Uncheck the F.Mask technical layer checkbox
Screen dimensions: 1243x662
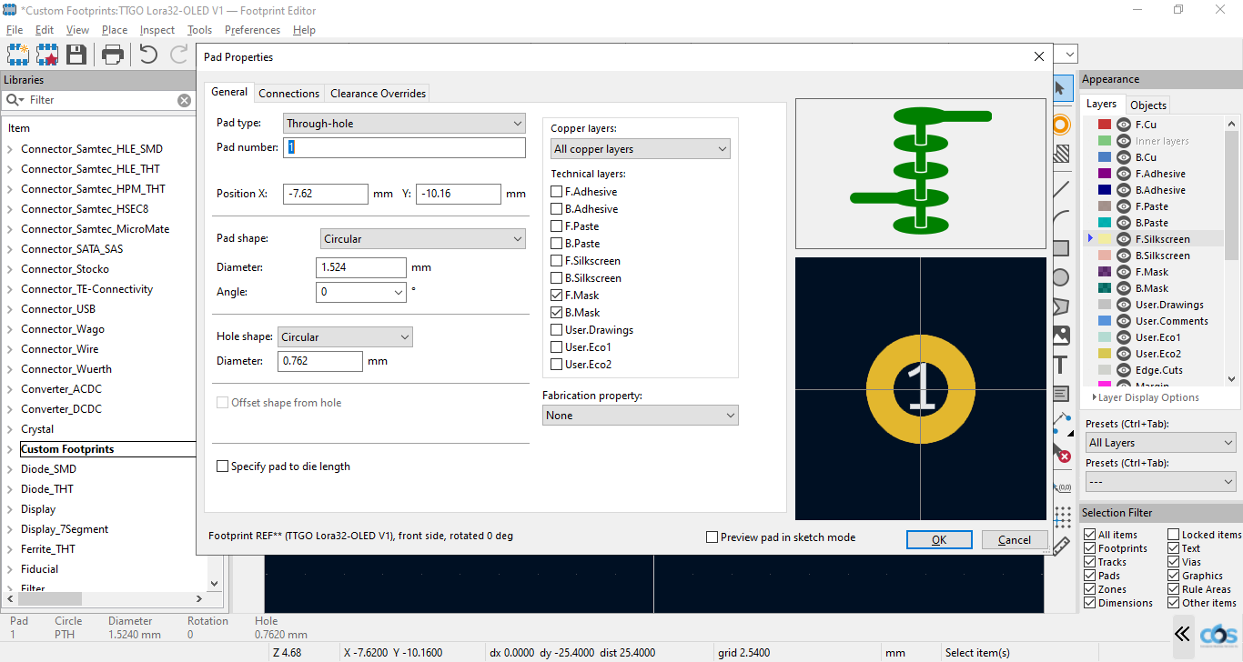(557, 296)
